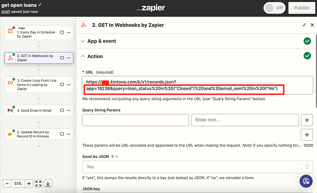
Task: Click the JSON key field label
Action: tap(91, 189)
